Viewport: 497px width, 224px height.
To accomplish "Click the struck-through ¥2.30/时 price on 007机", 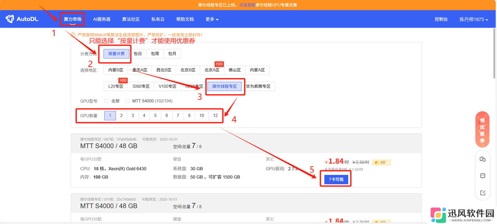I will [361, 162].
